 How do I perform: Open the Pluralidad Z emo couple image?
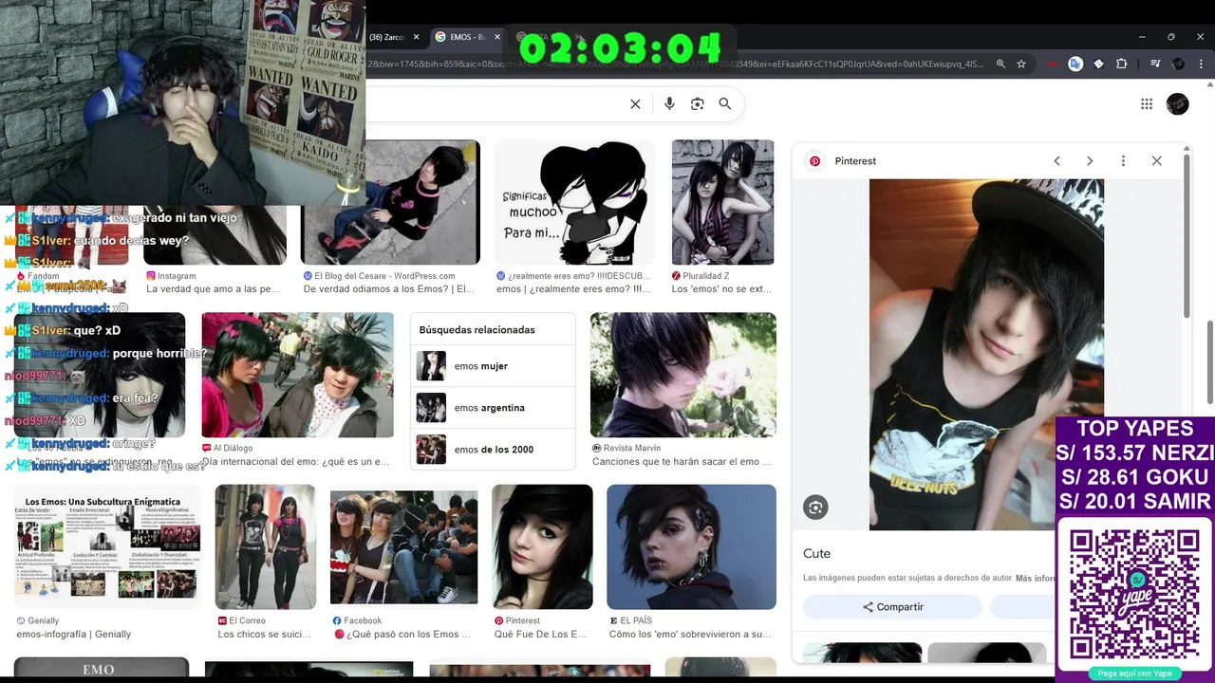click(x=722, y=202)
